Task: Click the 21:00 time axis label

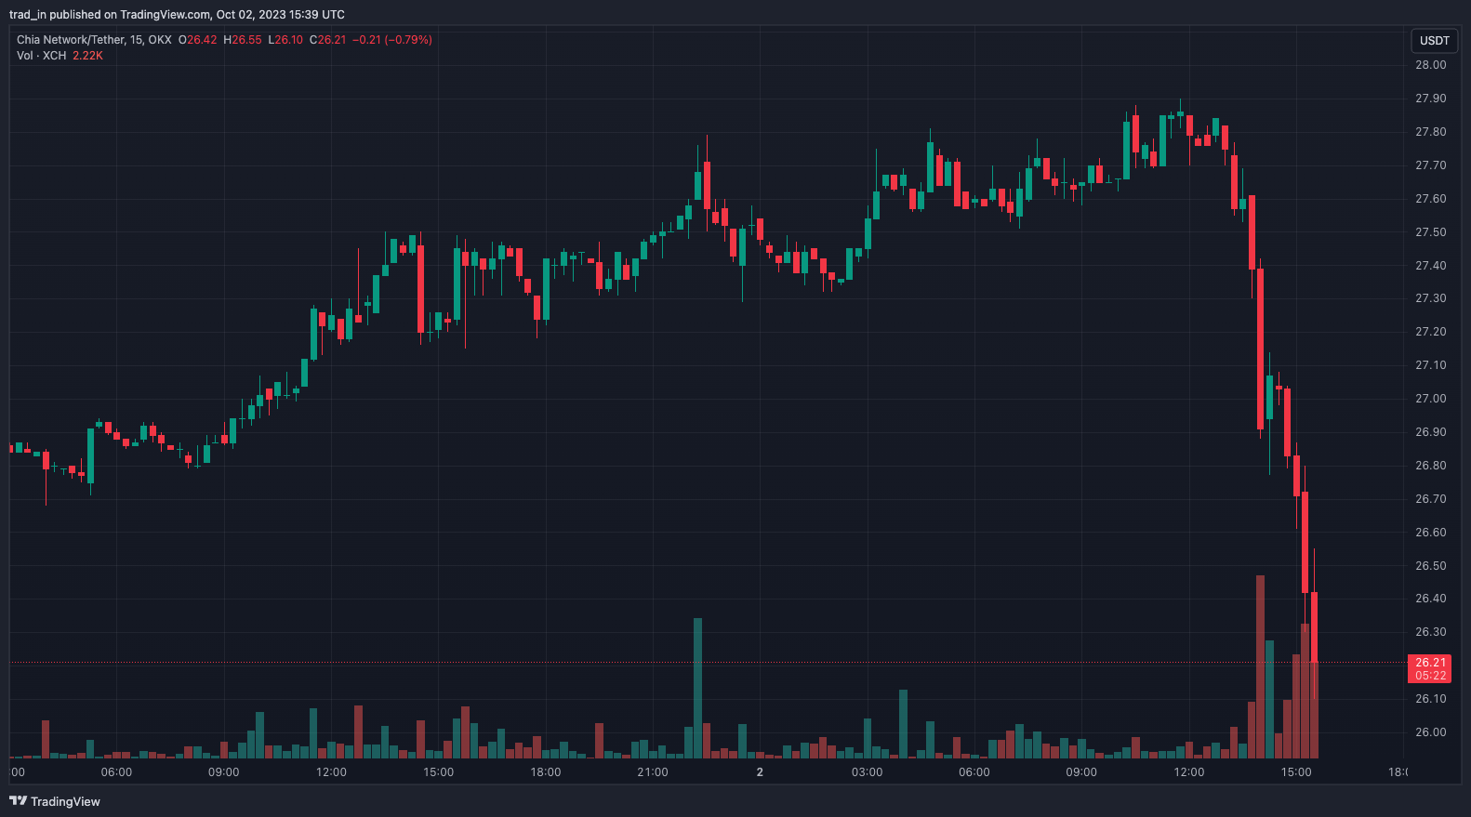Action: pyautogui.click(x=653, y=772)
